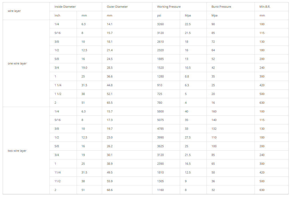Click the 160 Mpa burst pressure cell
This screenshot has height=200, width=291.
(214, 111)
